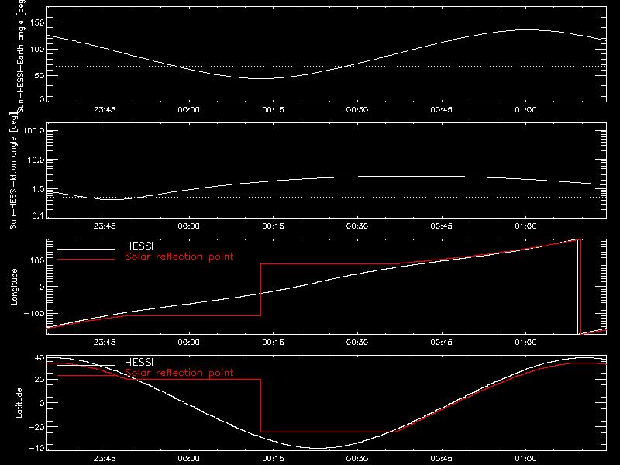620x465 pixels.
Task: Click the Sun-HESSI-Moon angle axis title
Action: point(13,170)
